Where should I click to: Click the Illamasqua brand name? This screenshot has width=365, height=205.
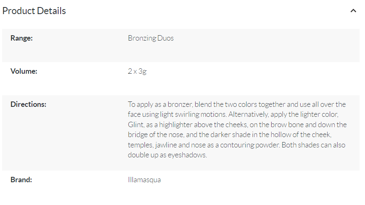(x=145, y=180)
